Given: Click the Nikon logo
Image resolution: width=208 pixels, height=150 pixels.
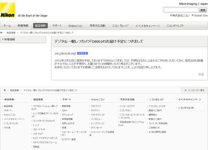Looking at the screenshot, I should click(7, 10).
